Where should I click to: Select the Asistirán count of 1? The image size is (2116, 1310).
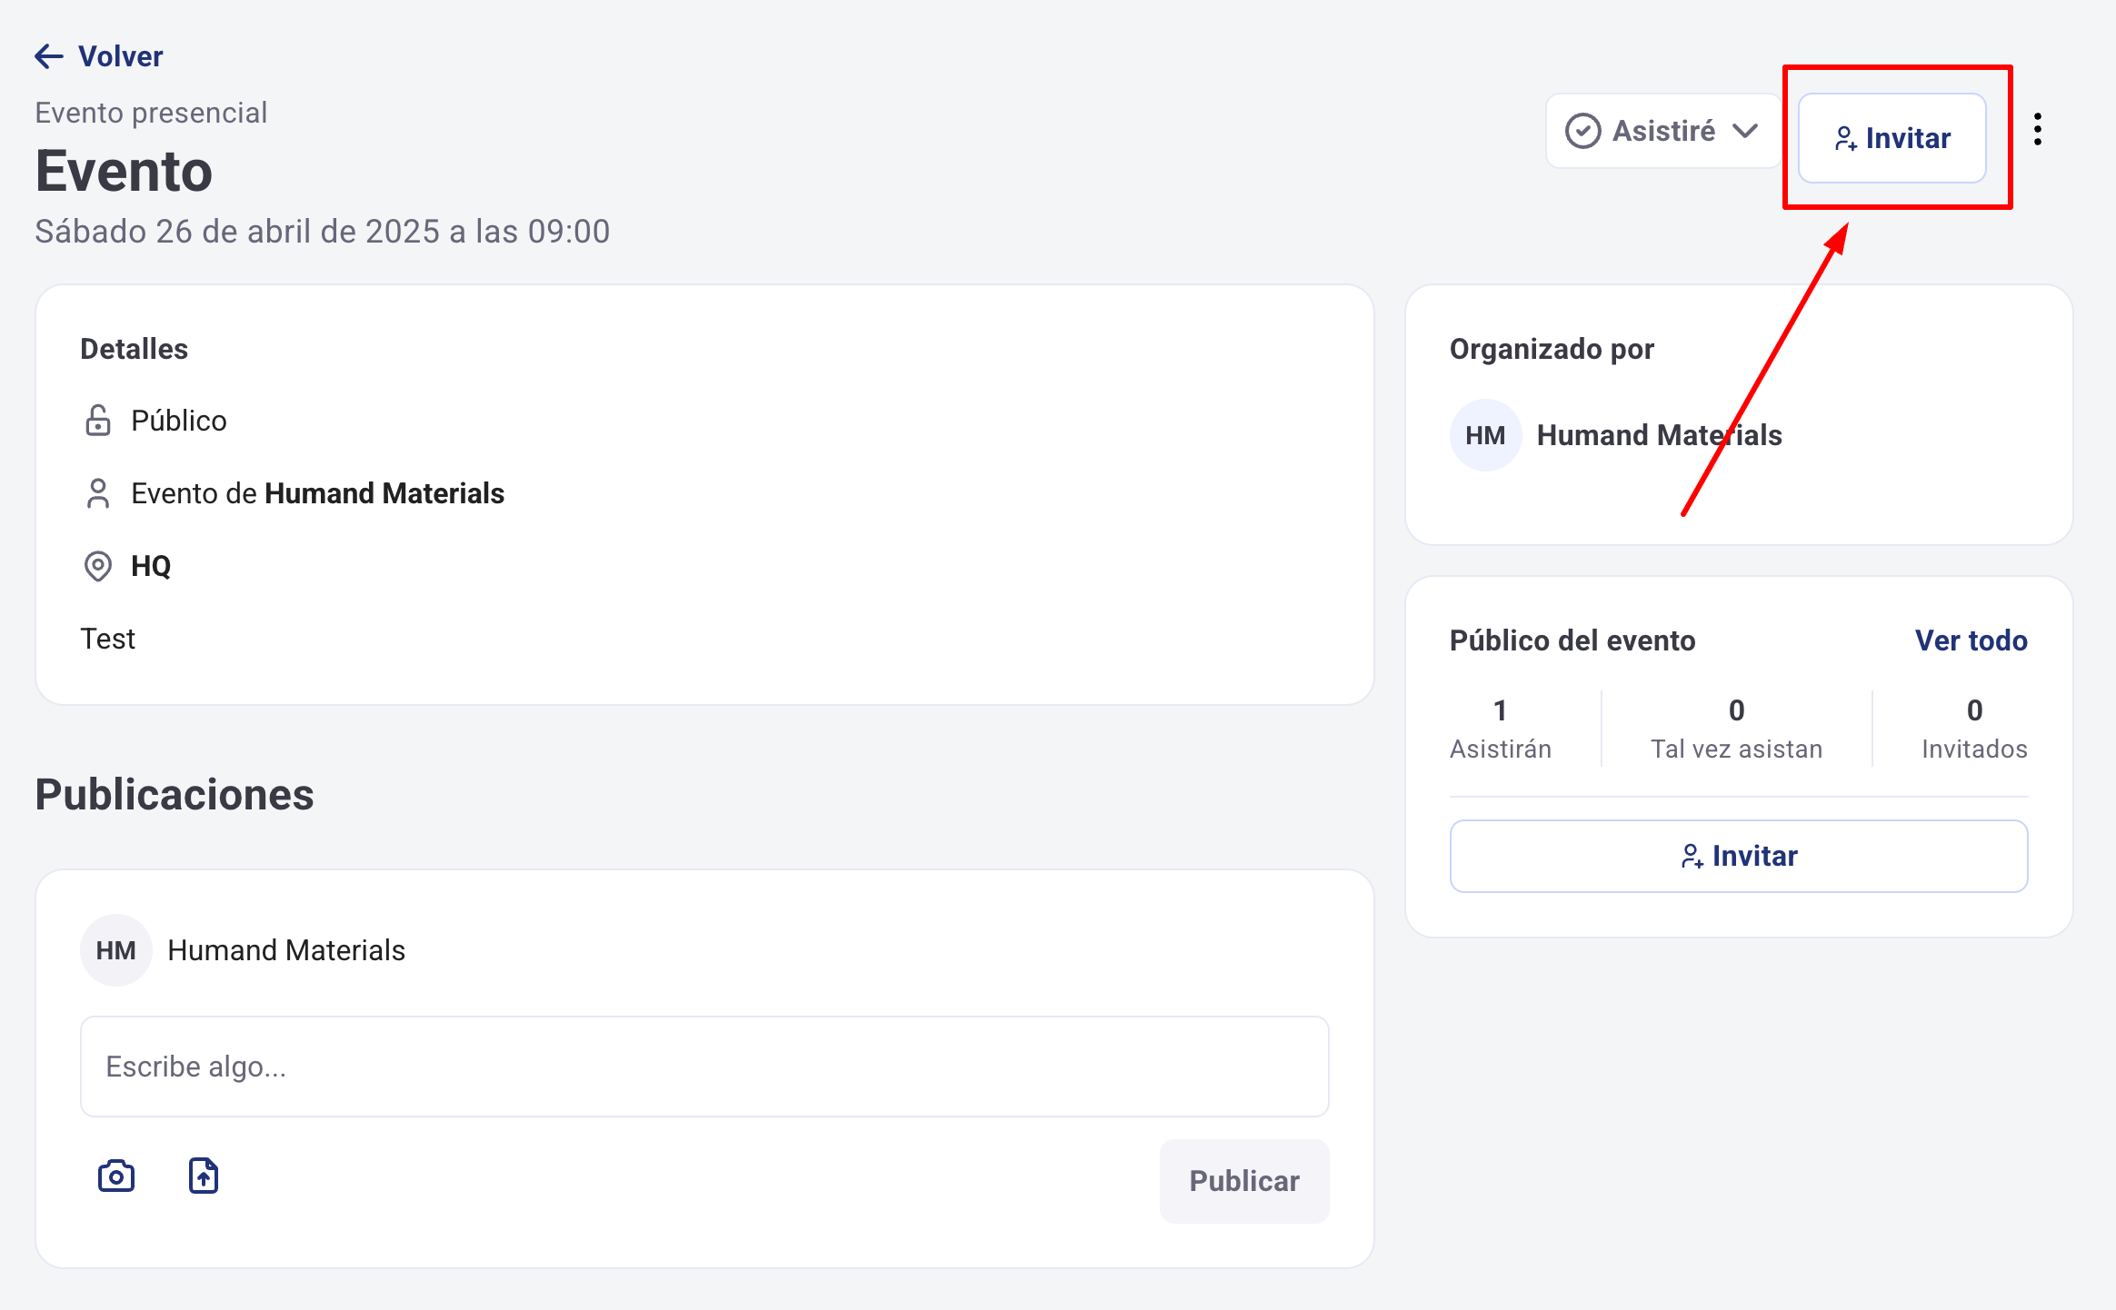[1500, 710]
